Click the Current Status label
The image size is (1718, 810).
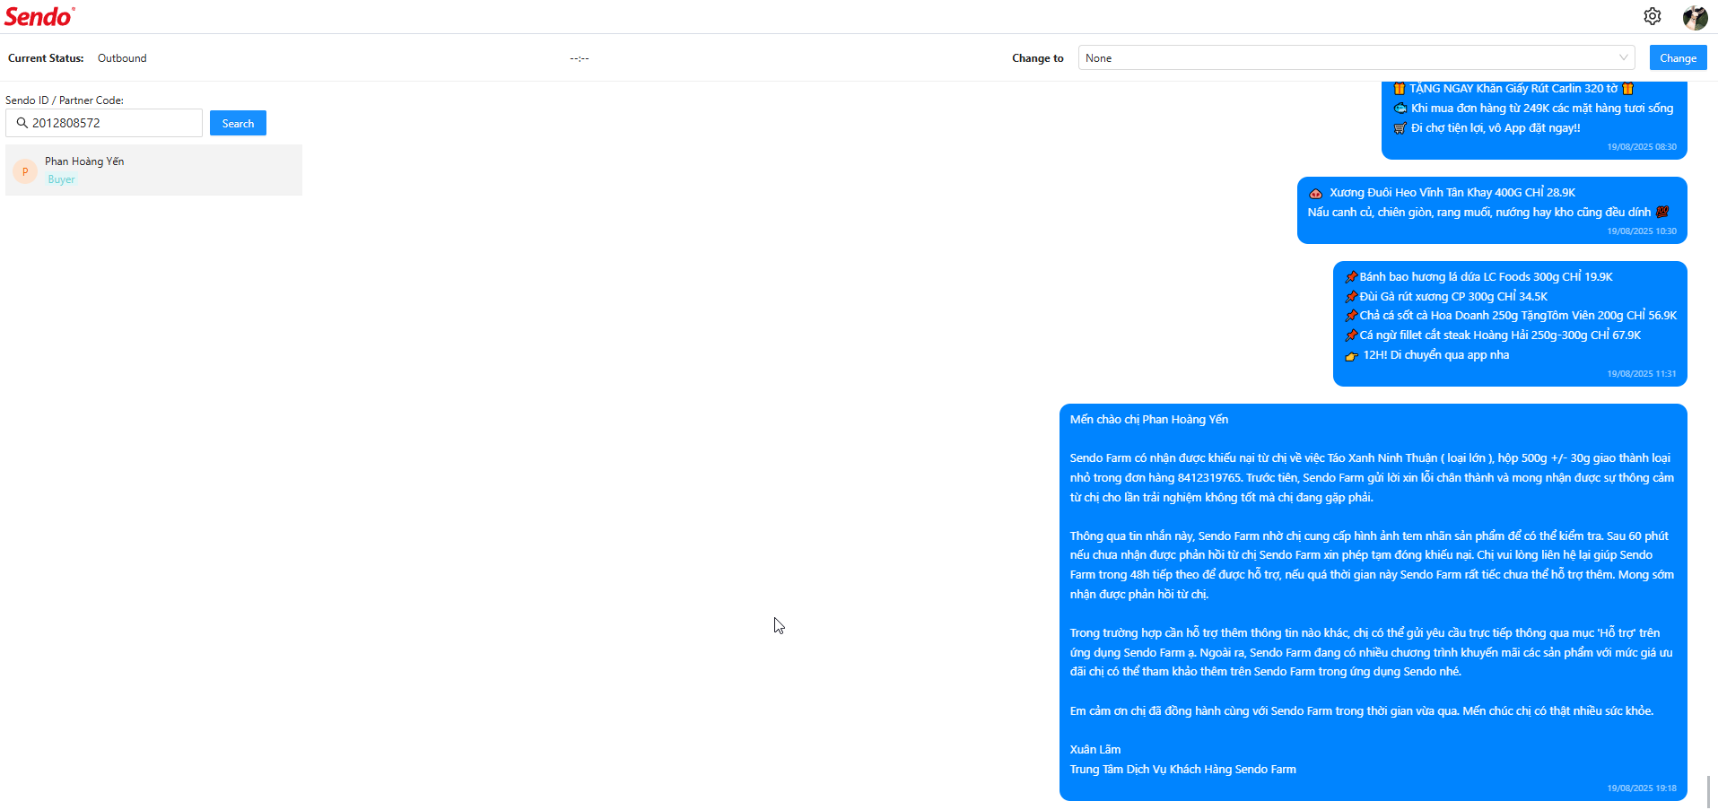[x=46, y=58]
